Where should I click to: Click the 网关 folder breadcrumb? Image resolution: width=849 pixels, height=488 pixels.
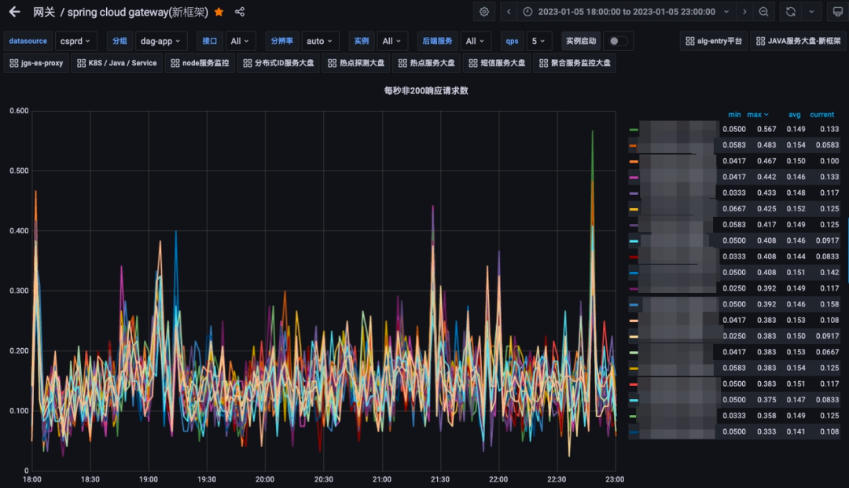(44, 12)
